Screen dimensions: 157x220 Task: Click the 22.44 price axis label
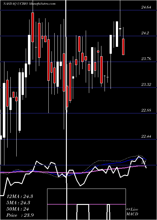[146, 136]
